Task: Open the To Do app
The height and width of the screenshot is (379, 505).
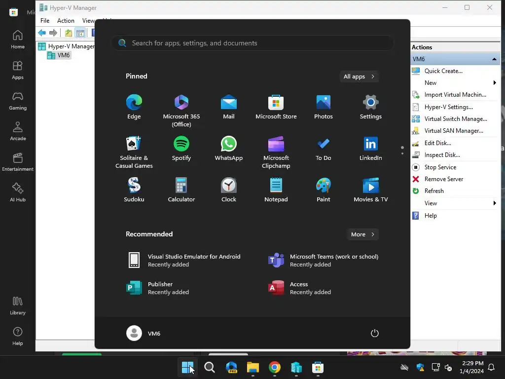Action: click(x=324, y=149)
